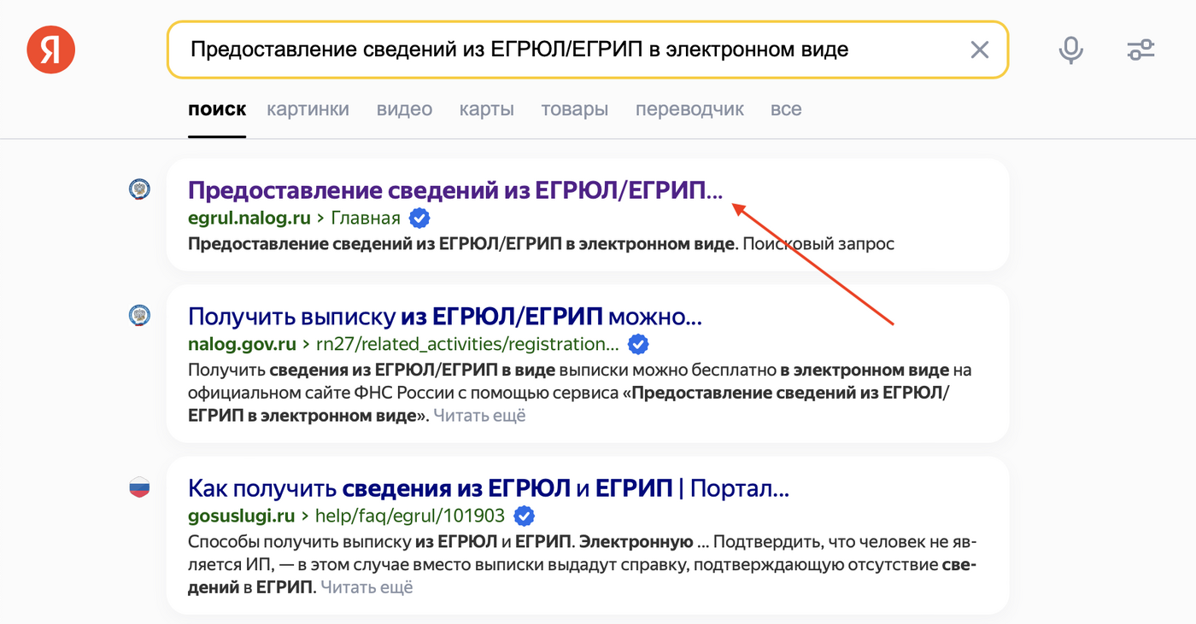
Task: Click the gosuslugi.ru flag favicon
Action: pos(139,487)
